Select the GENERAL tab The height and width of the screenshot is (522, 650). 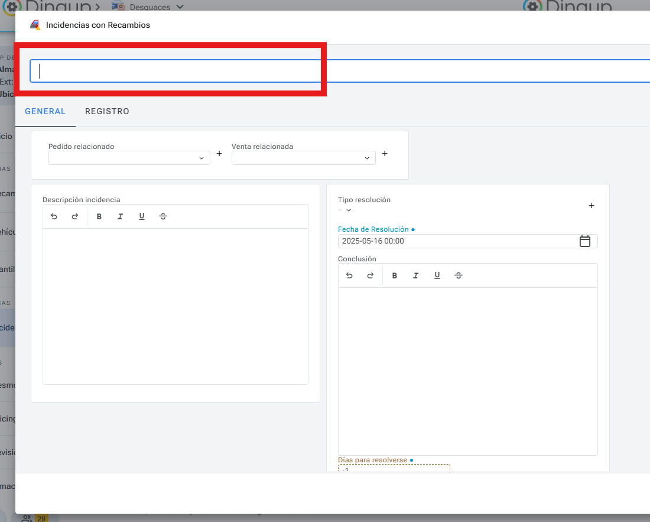(x=45, y=111)
